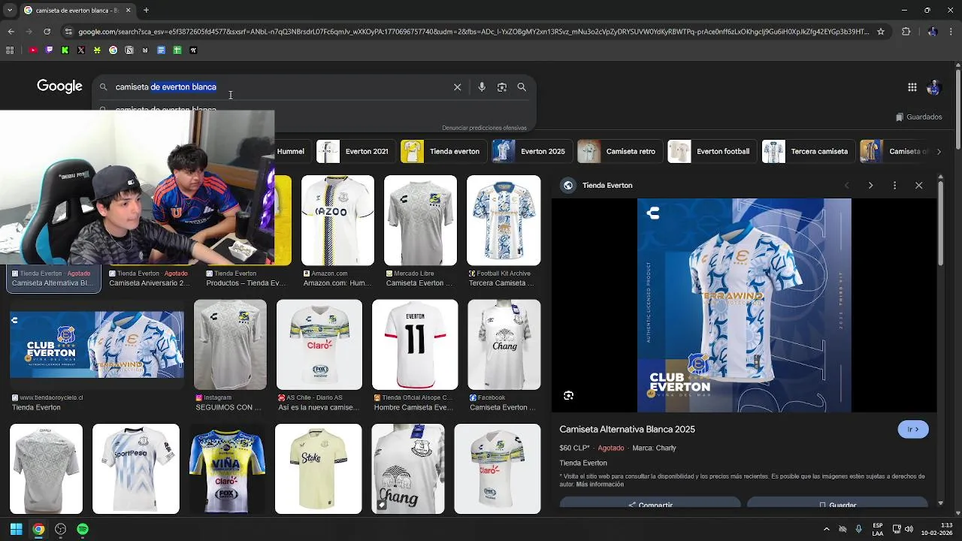Viewport: 962px width, 541px height.
Task: Open the Mercado Libre shirt thumbnail
Action: [x=420, y=220]
